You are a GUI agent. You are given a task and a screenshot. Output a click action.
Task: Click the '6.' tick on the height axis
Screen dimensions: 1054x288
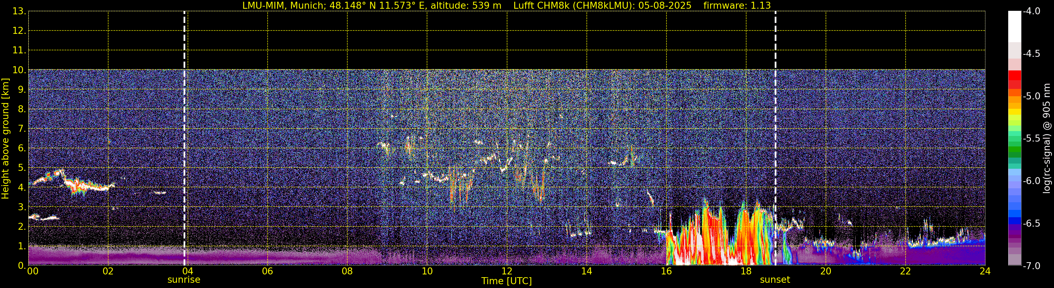pos(22,149)
